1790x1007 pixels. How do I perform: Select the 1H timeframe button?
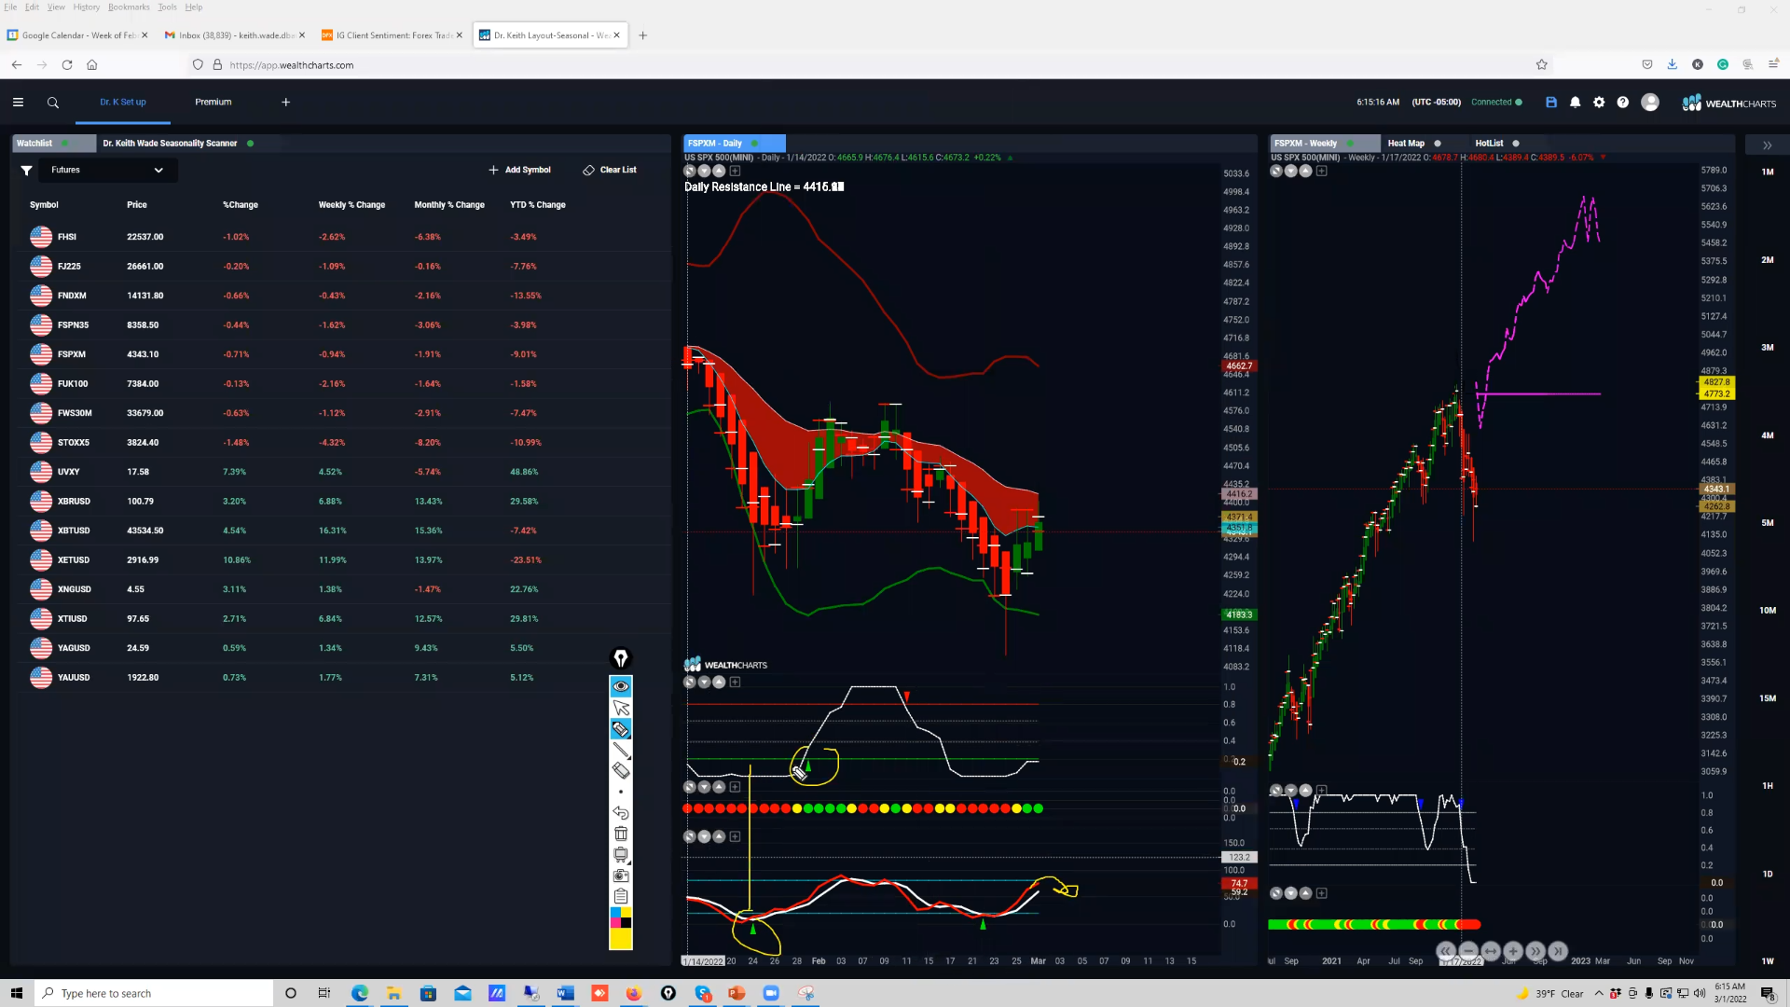point(1768,786)
